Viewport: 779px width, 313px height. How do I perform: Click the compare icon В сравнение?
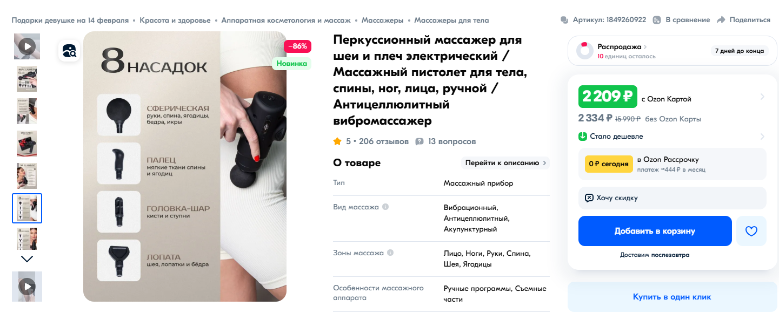[x=657, y=20]
